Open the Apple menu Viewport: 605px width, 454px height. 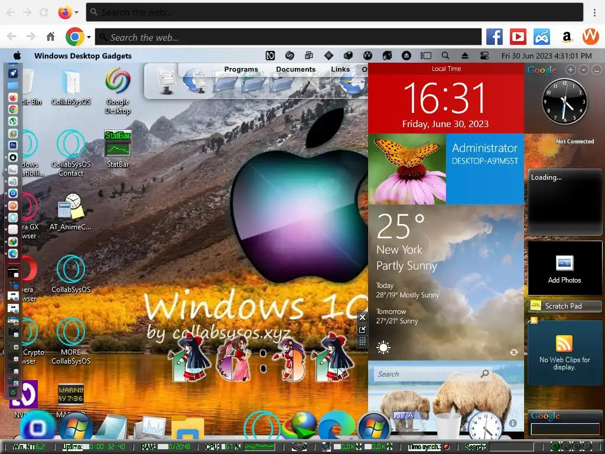(x=17, y=56)
